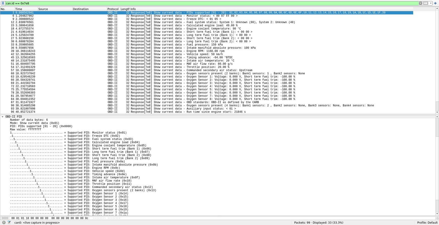The width and height of the screenshot is (439, 225).
Task: Click the up arrow of the packet list scrollbar
Action: 437,9
